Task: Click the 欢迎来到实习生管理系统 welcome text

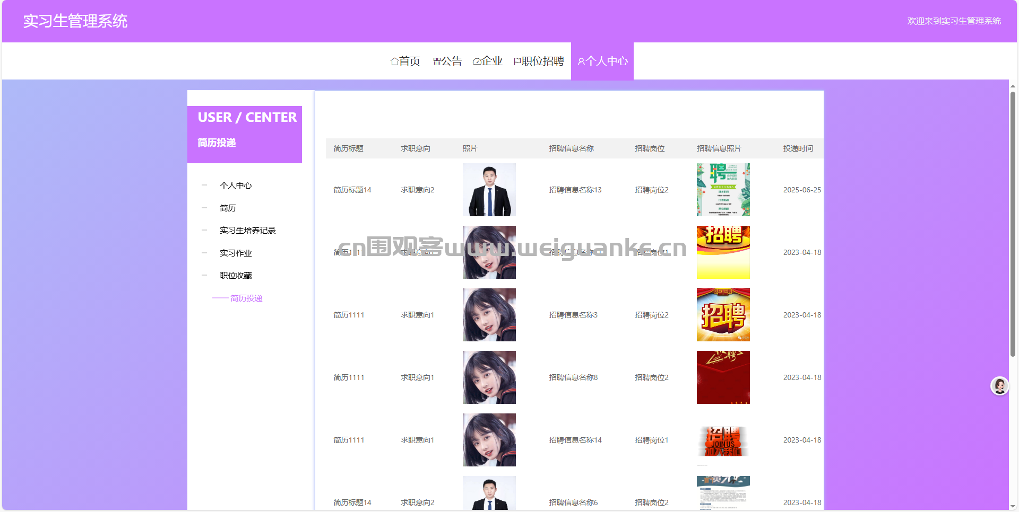Action: pyautogui.click(x=954, y=21)
